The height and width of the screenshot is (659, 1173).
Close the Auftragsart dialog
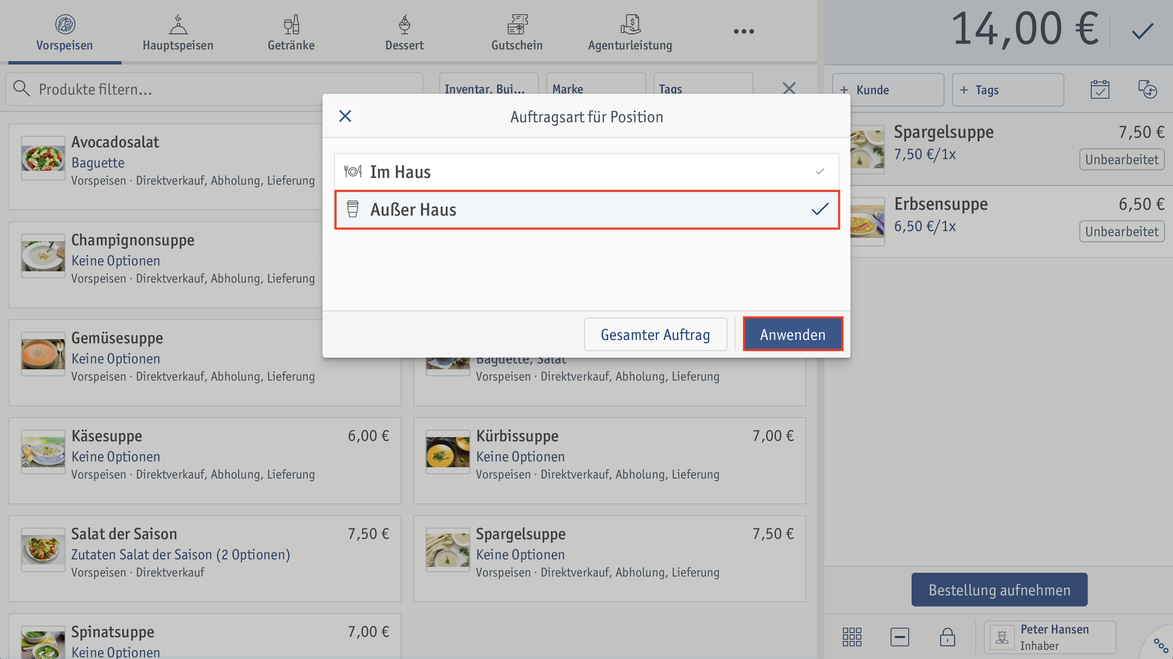345,116
